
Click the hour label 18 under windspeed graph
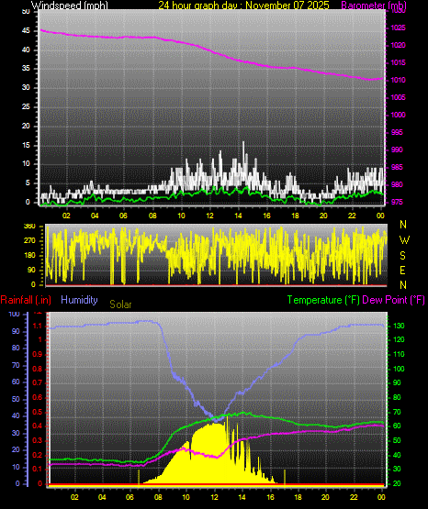[295, 216]
